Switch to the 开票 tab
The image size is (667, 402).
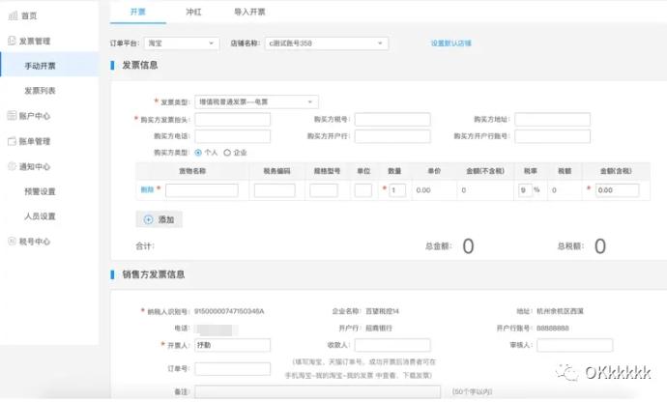(138, 12)
